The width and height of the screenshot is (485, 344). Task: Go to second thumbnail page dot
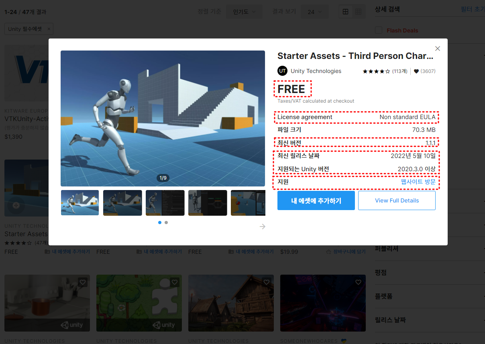coord(166,223)
